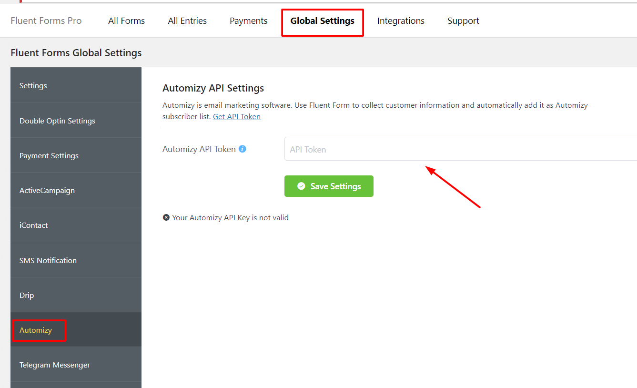Click the error icon next to invalid key message
The height and width of the screenshot is (388, 637).
coord(166,217)
